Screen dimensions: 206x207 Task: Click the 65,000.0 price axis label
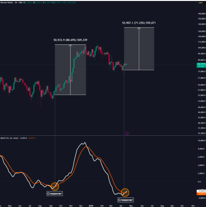(202, 85)
